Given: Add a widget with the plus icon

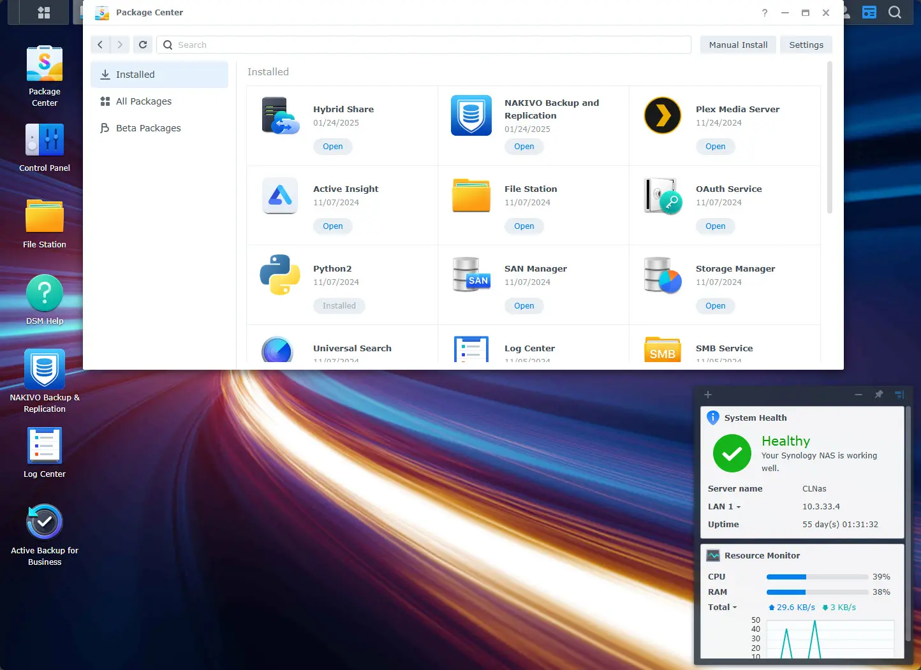Looking at the screenshot, I should [x=708, y=395].
